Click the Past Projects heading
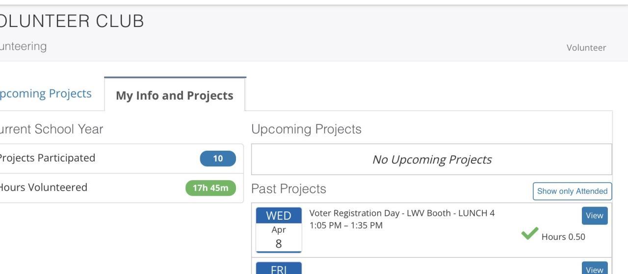Screen dimensions: 628x274 click(x=288, y=189)
